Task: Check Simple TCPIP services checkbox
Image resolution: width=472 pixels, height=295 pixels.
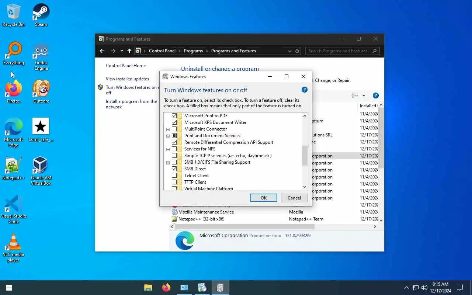Action: tap(174, 156)
